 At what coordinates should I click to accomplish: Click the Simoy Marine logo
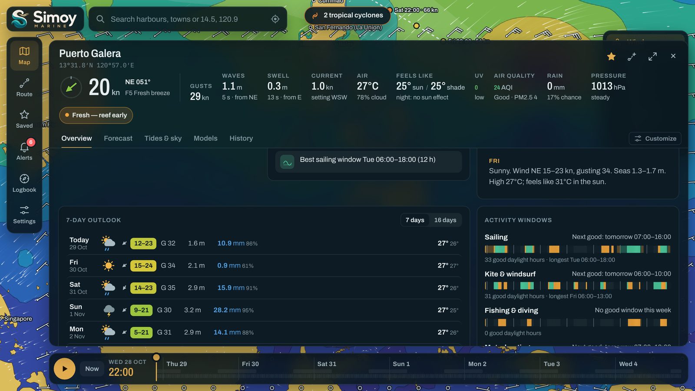click(x=45, y=19)
